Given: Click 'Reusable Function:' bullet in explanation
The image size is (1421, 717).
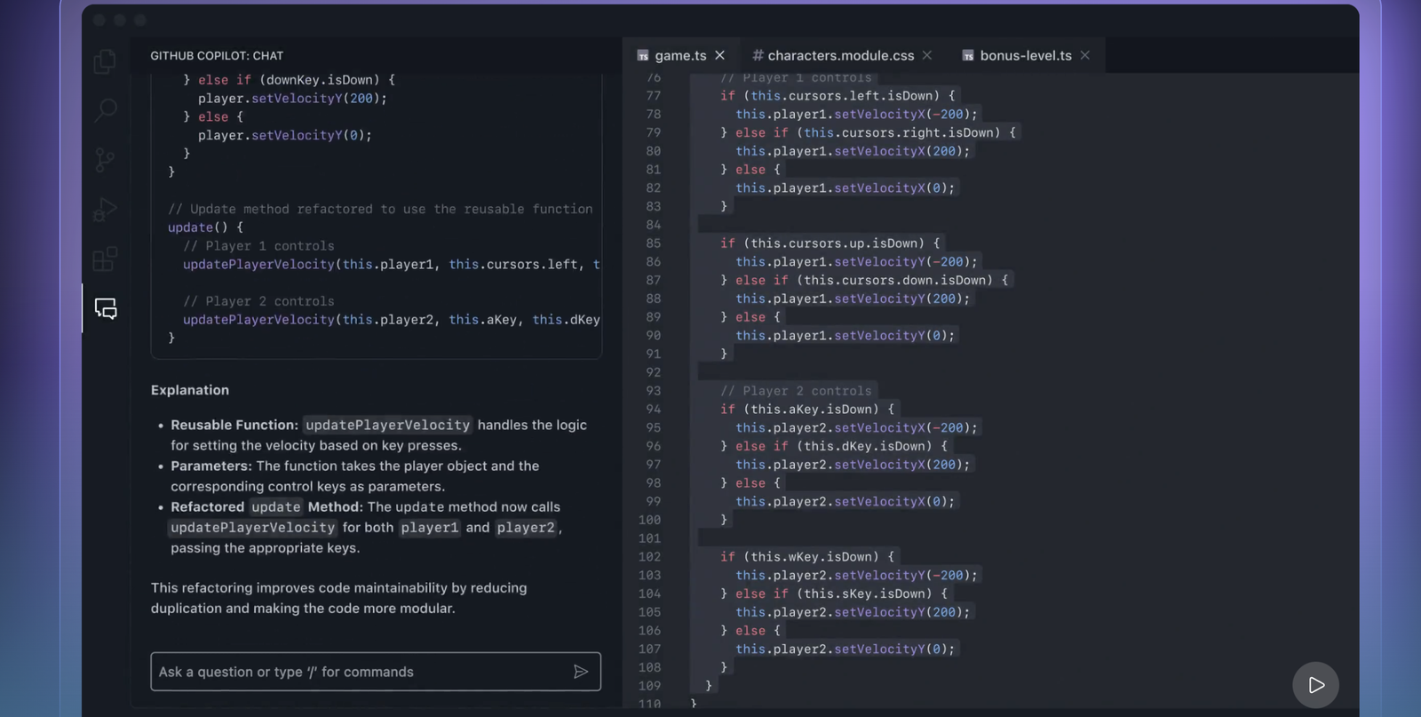Looking at the screenshot, I should tap(234, 425).
